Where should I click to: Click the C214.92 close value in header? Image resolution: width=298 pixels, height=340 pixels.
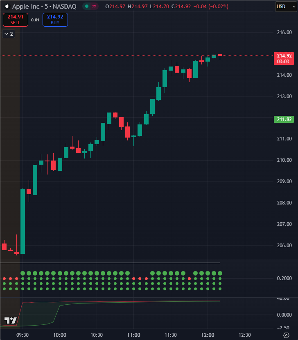click(x=181, y=7)
